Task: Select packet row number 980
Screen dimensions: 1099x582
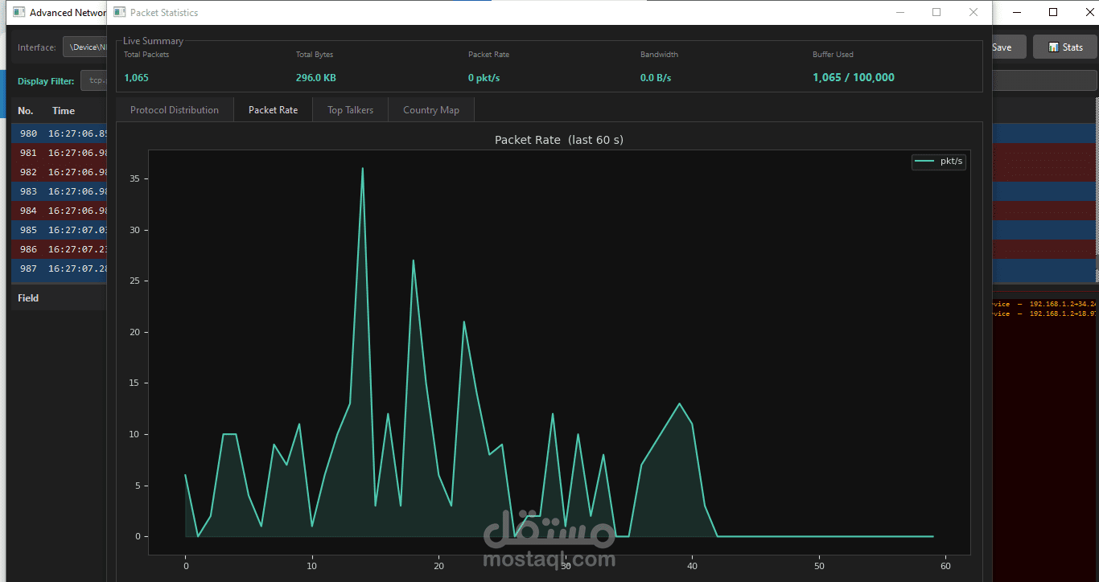Action: (59, 133)
